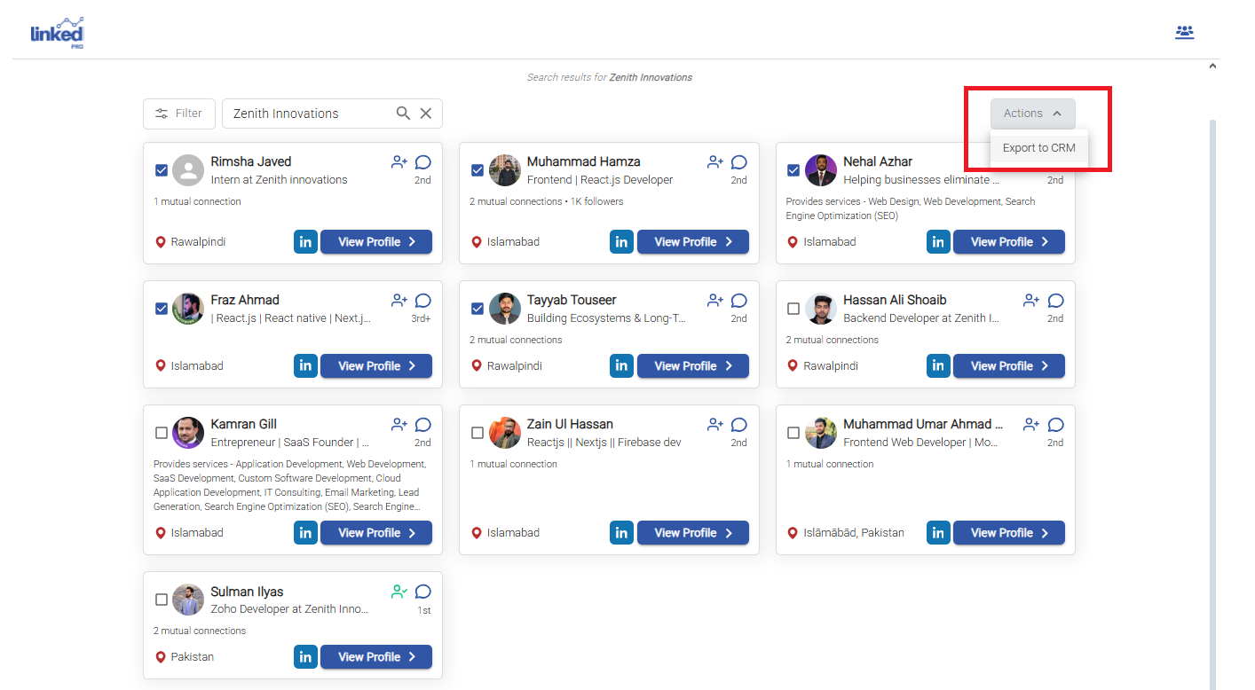
Task: Open the Filter options panel
Action: (x=178, y=114)
